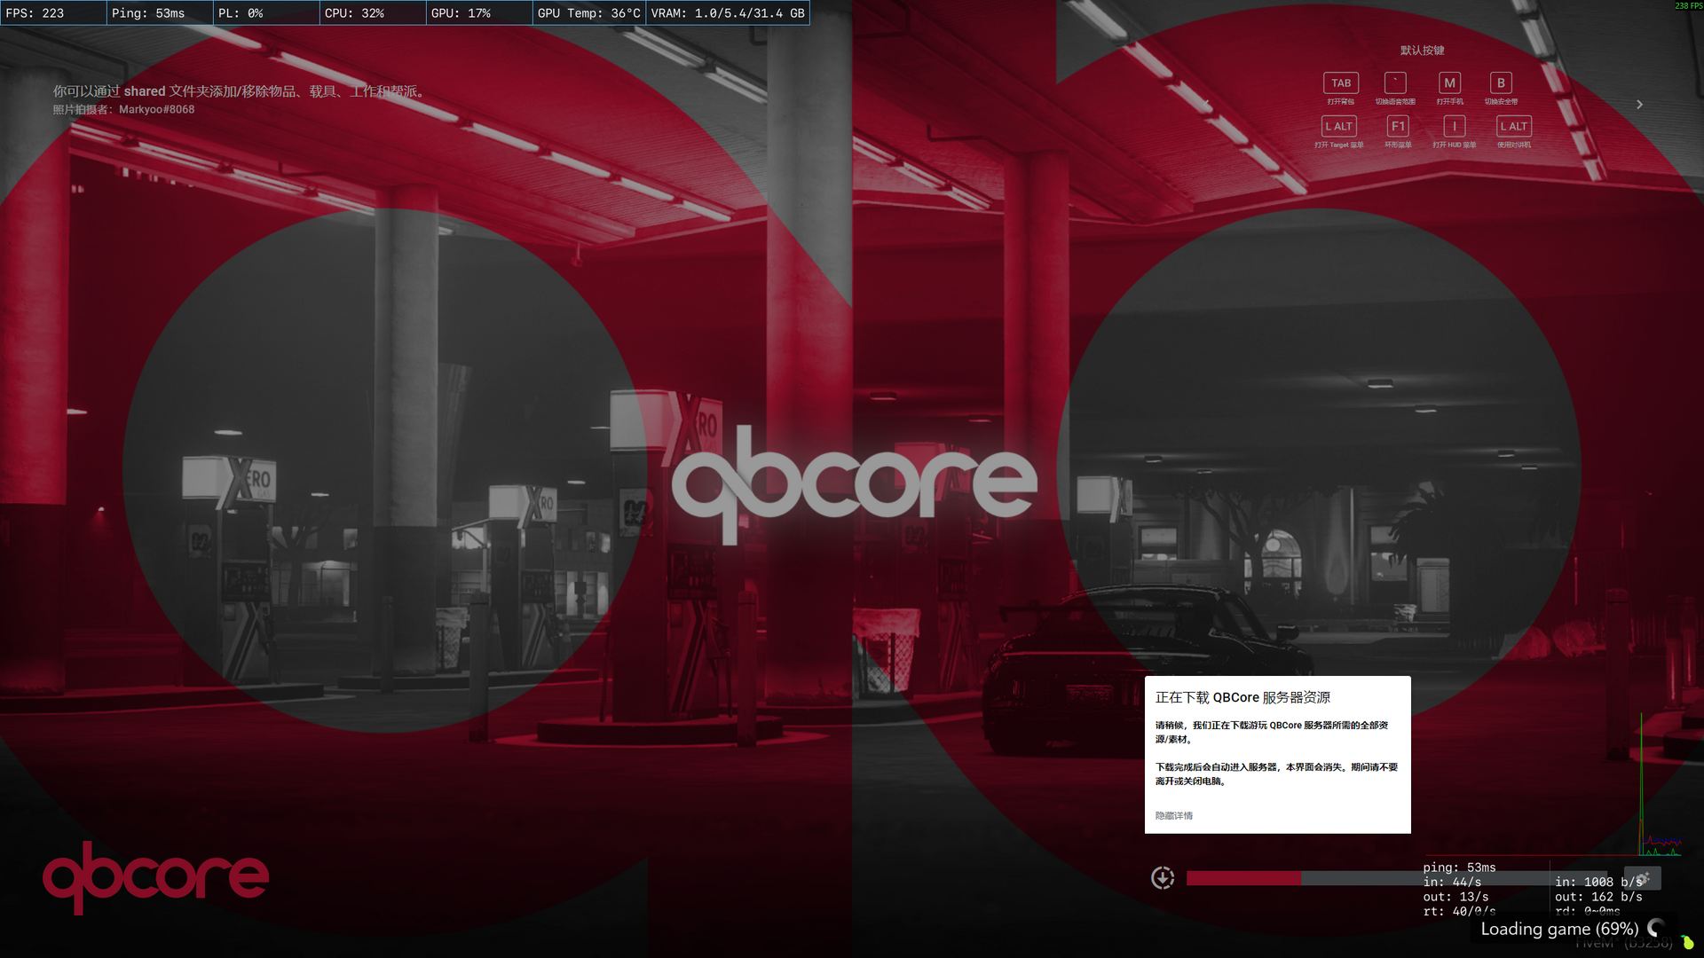1704x958 pixels.
Task: Click the 切换语音范围 label
Action: click(1395, 102)
